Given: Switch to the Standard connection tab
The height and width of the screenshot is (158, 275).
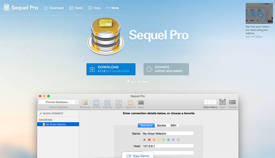Looking at the screenshot, I should point(146,125).
